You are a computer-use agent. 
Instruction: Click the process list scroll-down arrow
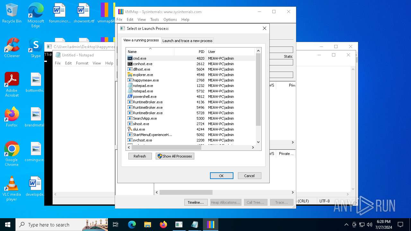tap(258, 142)
